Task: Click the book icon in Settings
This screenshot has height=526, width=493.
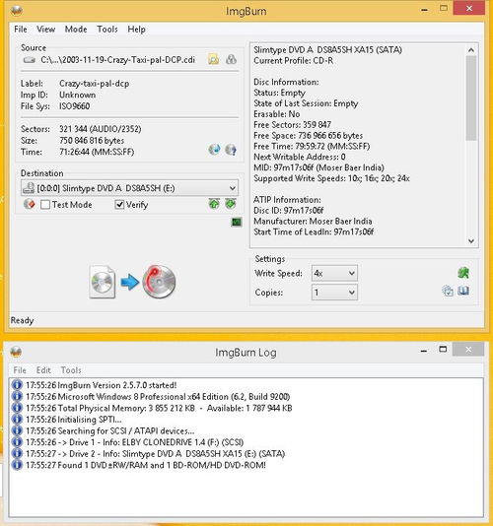Action: coord(463,291)
